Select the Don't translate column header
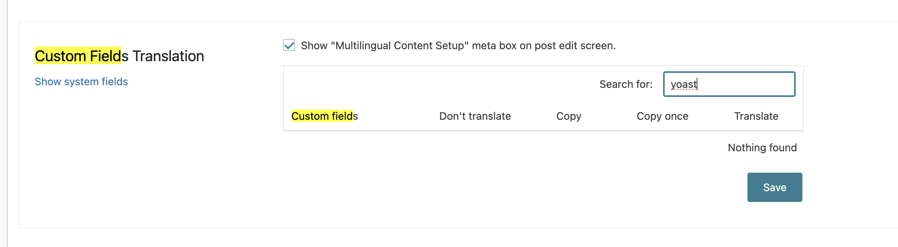Screen dimensions: 898x247 click(x=475, y=116)
